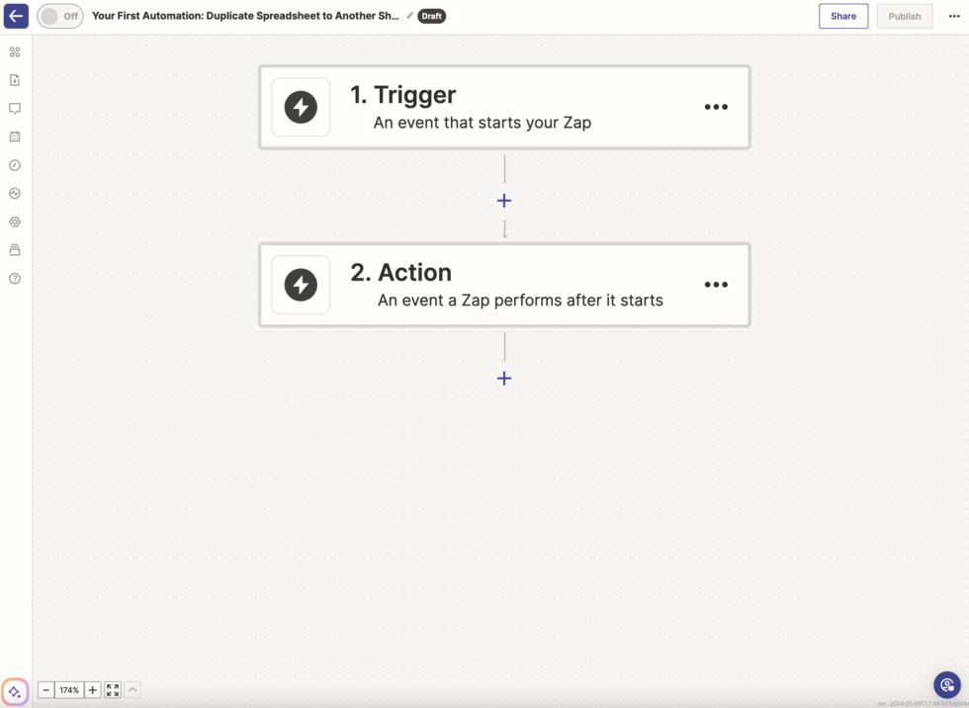Expand the bottom toolbar chevron
Viewport: 969px width, 708px height.
(x=132, y=689)
